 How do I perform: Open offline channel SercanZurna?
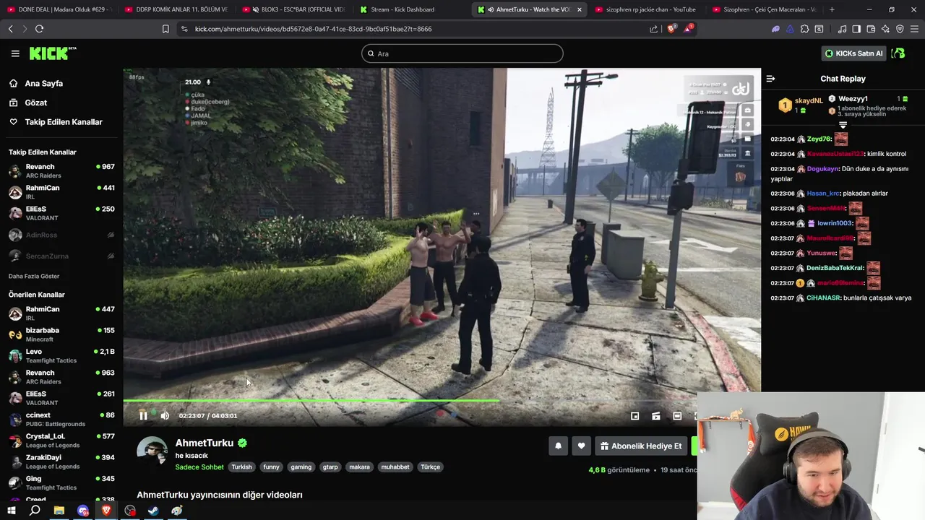click(61, 256)
